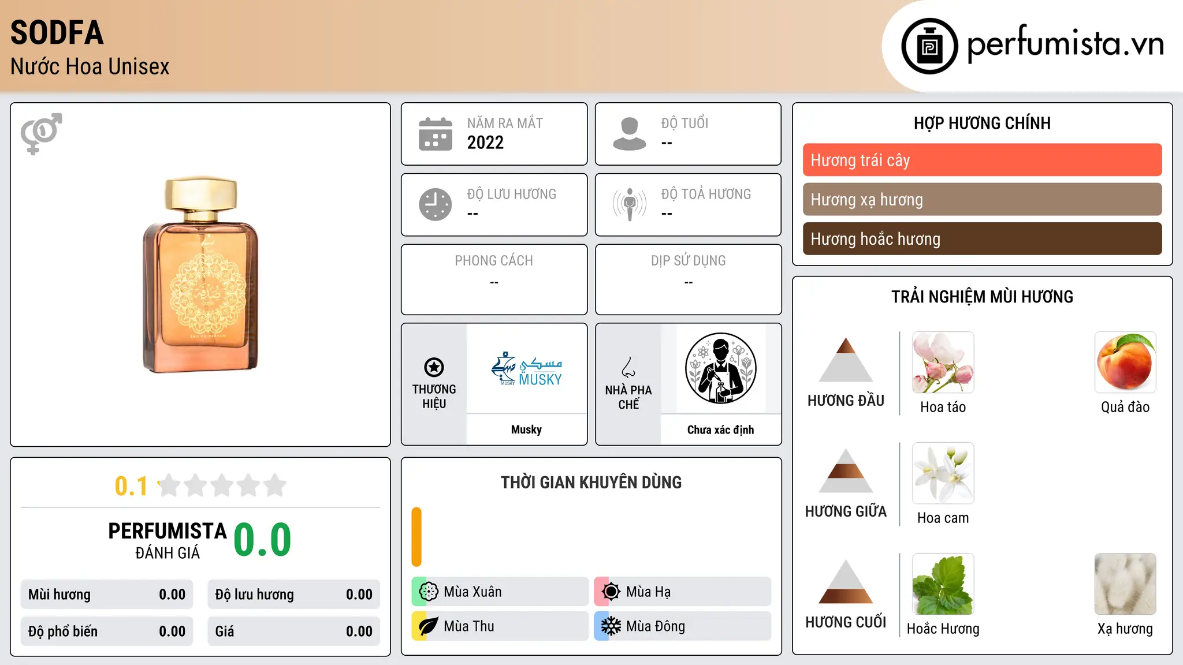Click the Trải nghiệm mùi hương heading
The height and width of the screenshot is (665, 1183).
982,297
